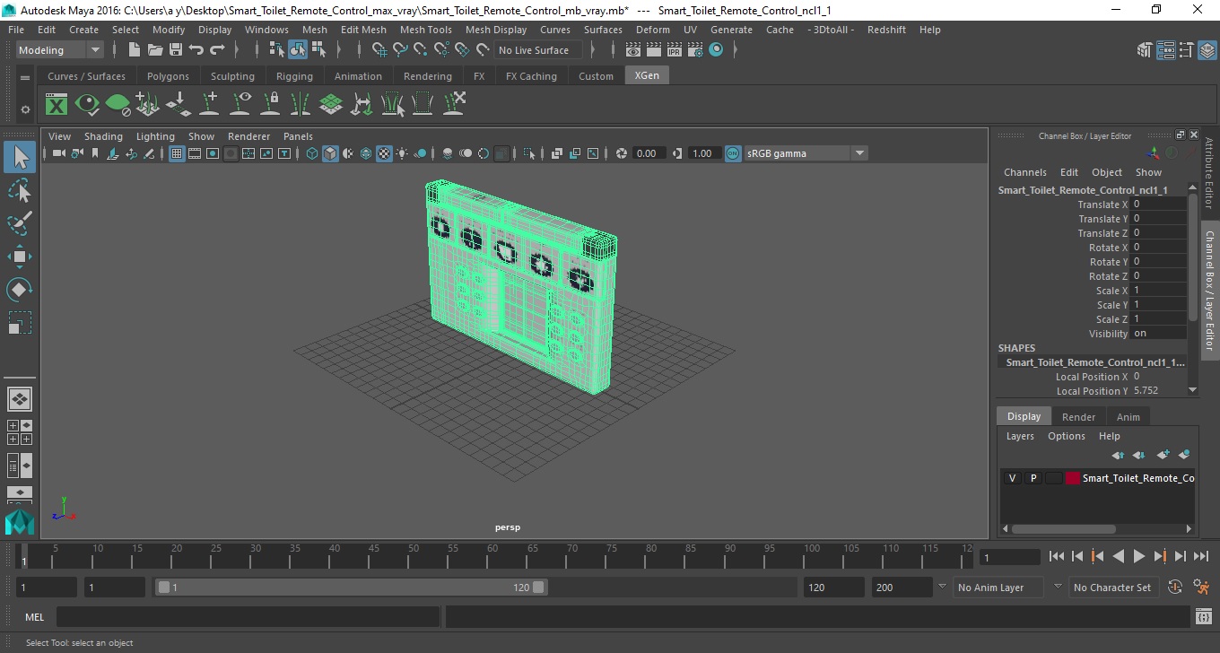Open Hypershade with the teal sphere icon
1220x653 pixels.
coord(716,50)
